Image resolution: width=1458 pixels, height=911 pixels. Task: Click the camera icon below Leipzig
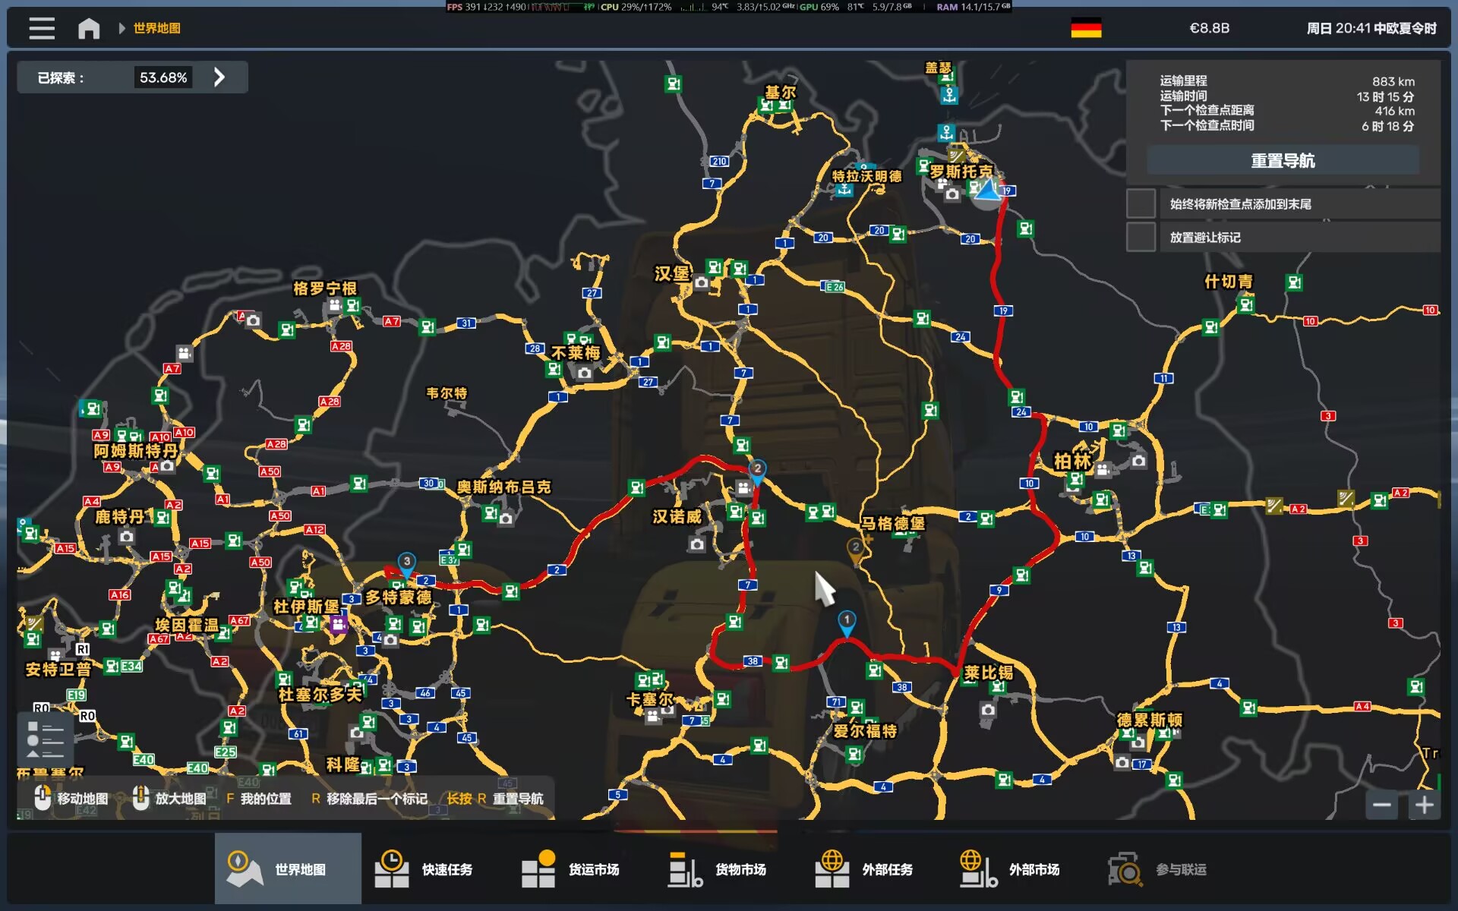[x=987, y=710]
